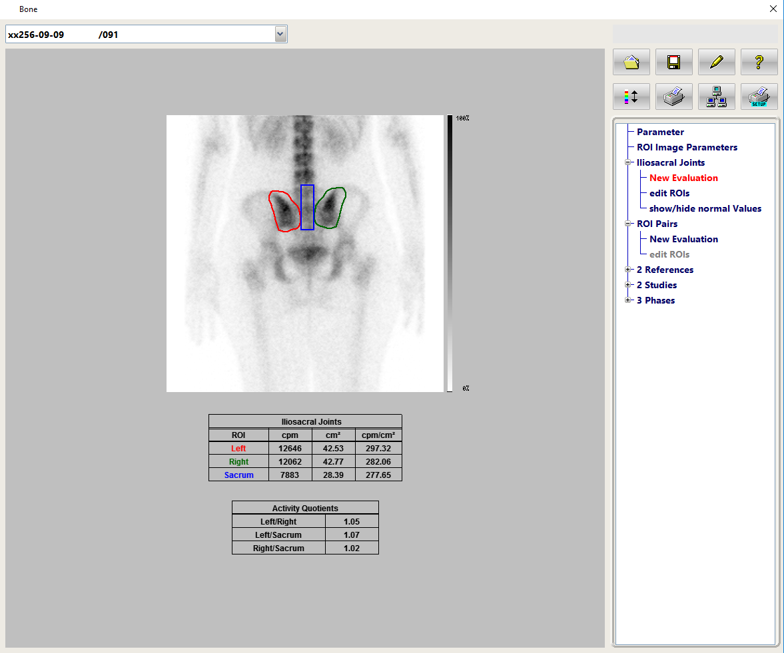This screenshot has width=784, height=653.
Task: Collapse the Iliosacral Joints tree node
Action: click(x=627, y=162)
